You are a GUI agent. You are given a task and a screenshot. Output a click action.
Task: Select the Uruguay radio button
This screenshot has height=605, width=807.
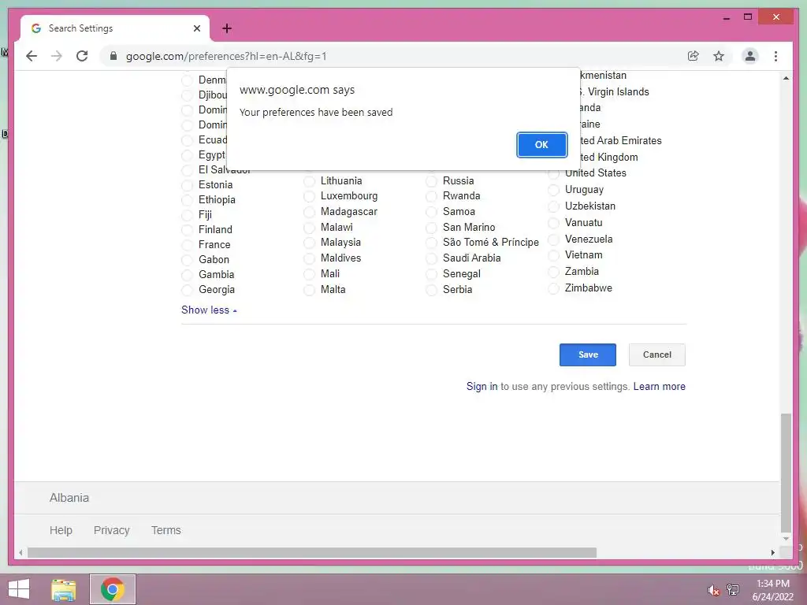coord(554,190)
